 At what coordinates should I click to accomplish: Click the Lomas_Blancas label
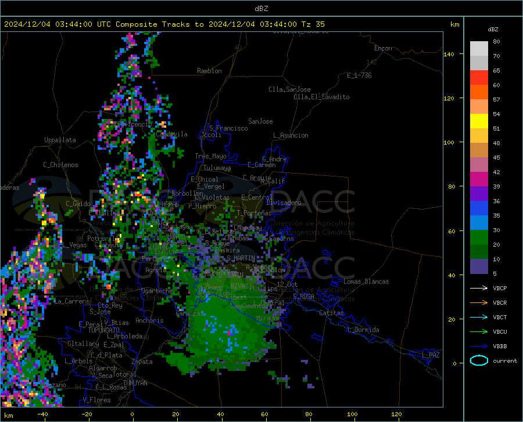366,282
